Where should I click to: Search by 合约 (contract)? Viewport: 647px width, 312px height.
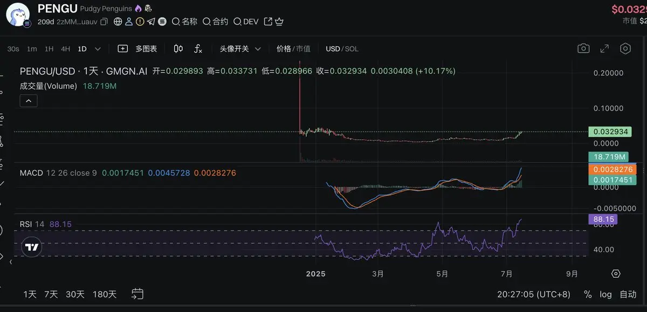click(215, 22)
